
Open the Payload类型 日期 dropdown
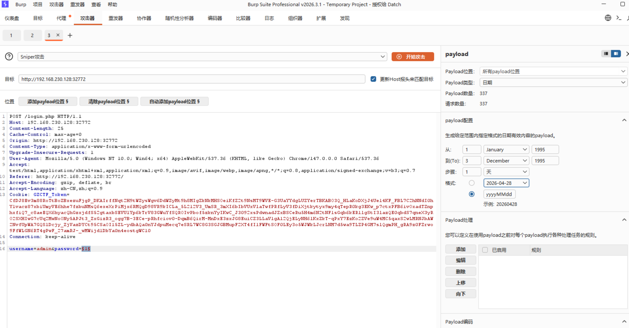coord(553,82)
